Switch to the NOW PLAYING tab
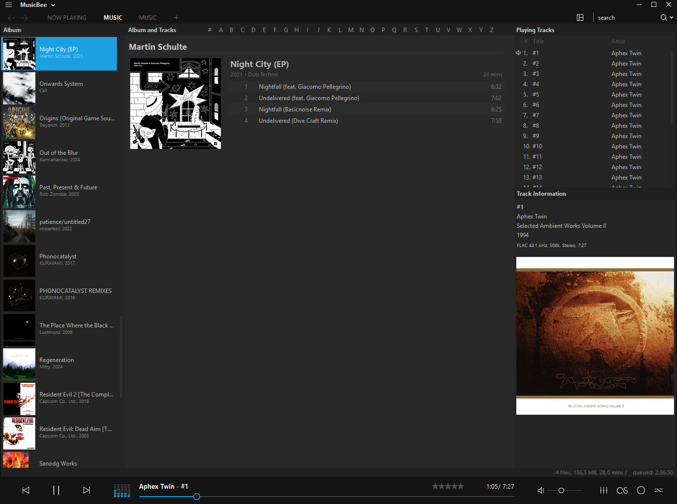Viewport: 677px width, 504px height. (x=67, y=18)
